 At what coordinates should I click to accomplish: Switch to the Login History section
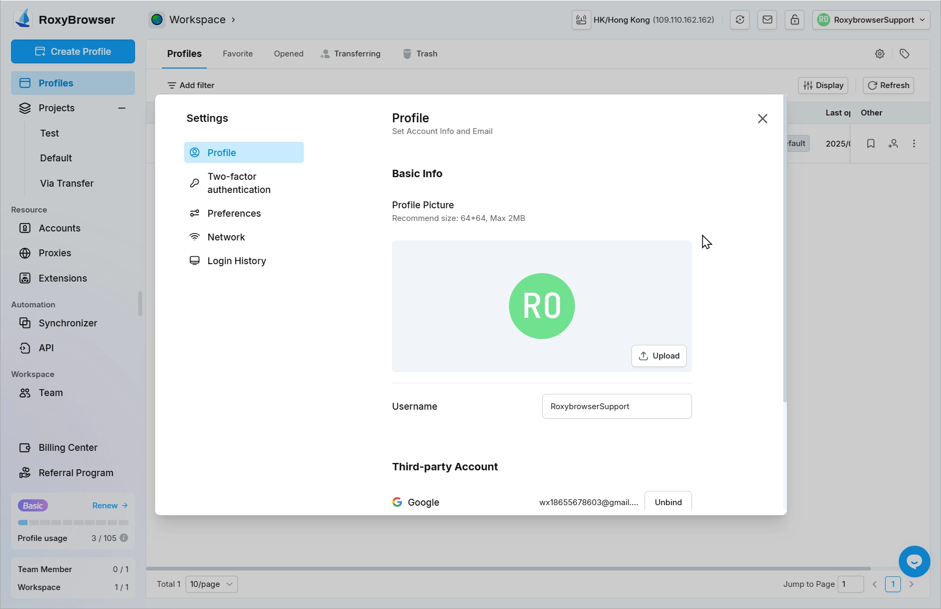click(x=236, y=261)
